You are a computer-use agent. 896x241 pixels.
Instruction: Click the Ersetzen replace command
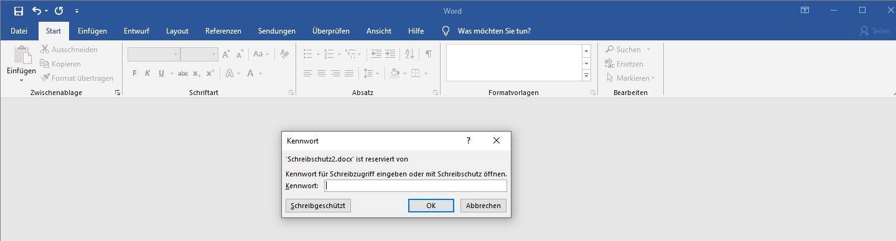click(624, 64)
